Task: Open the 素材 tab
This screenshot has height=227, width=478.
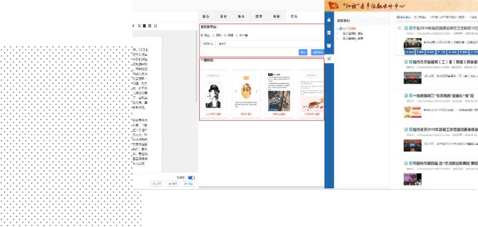Action: point(223,17)
